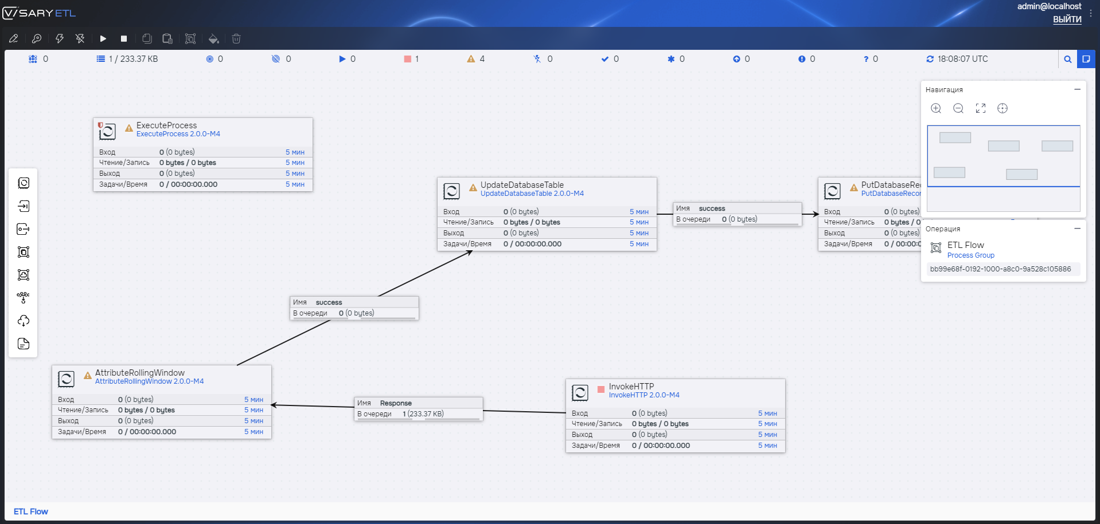The width and height of the screenshot is (1100, 524).
Task: Add a Label from side palette
Action: [x=24, y=343]
